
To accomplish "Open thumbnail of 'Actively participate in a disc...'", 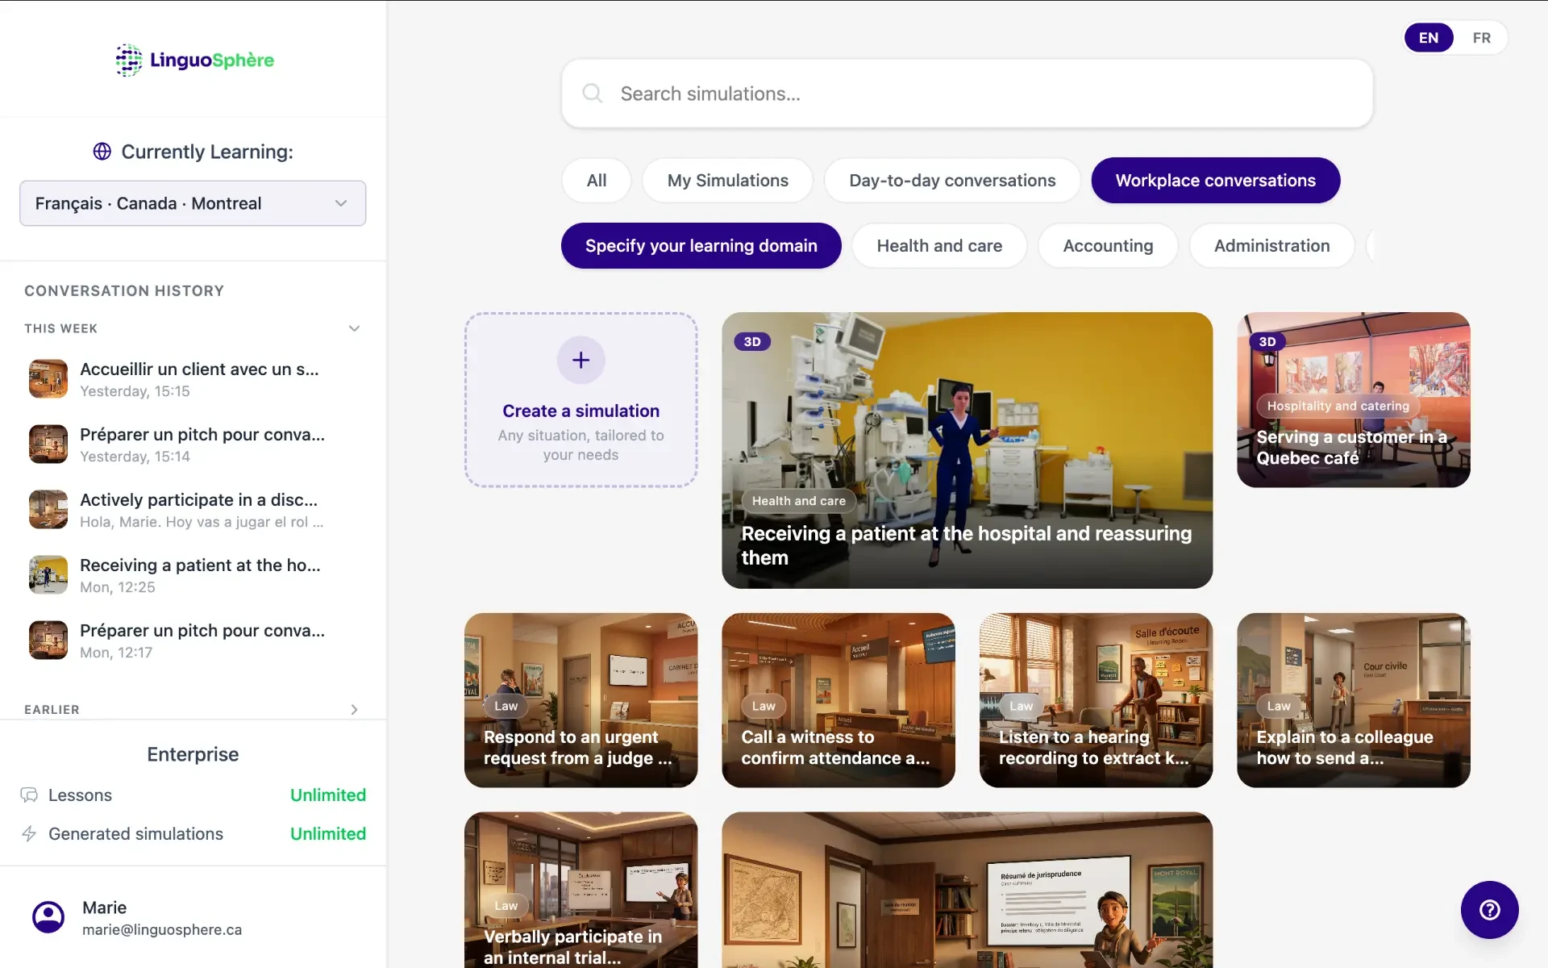I will pyautogui.click(x=48, y=510).
